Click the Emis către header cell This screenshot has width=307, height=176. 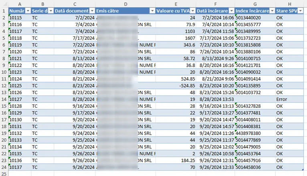[x=125, y=11]
